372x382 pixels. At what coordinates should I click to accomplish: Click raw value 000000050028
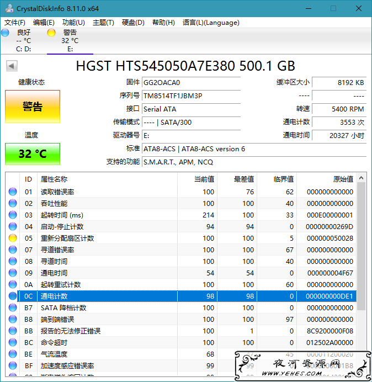click(330, 238)
